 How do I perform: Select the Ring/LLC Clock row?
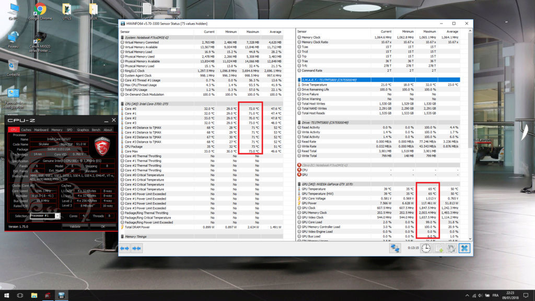201,71
